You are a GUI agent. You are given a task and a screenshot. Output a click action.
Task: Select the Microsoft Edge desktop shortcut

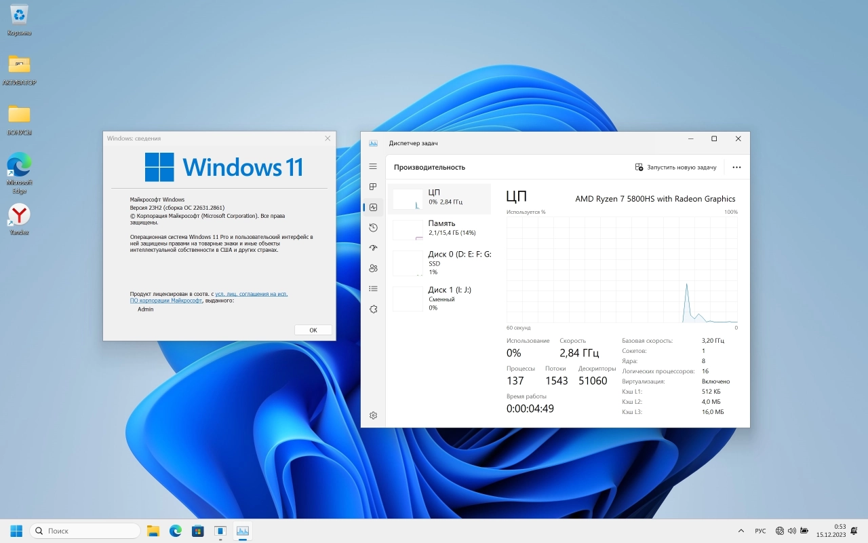pos(19,172)
